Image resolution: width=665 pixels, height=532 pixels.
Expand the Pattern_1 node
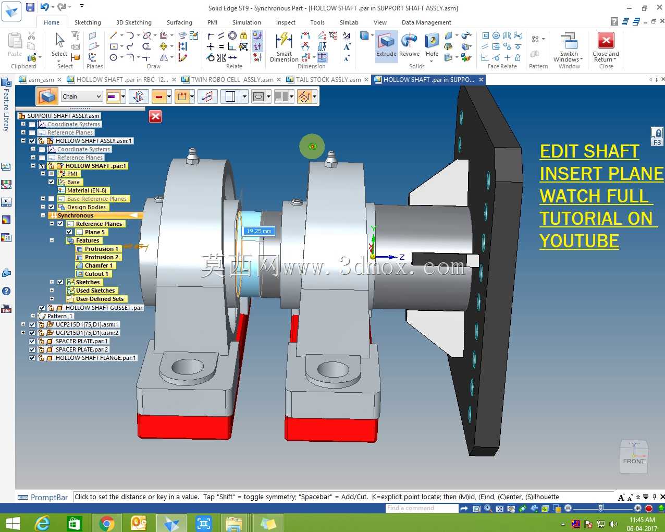coord(33,316)
